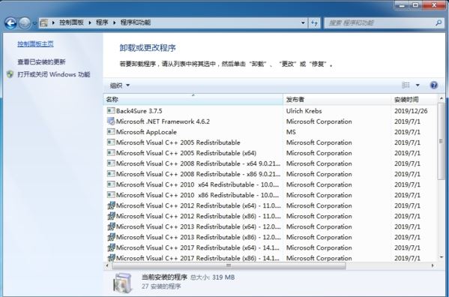Select Visual C++ 2017 Redistributable (x86) icon

point(111,258)
